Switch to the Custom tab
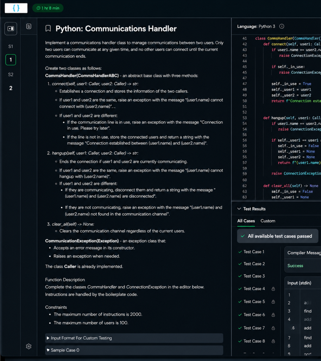 click(267, 221)
